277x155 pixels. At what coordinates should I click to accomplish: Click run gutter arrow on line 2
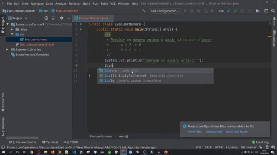tap(81, 29)
